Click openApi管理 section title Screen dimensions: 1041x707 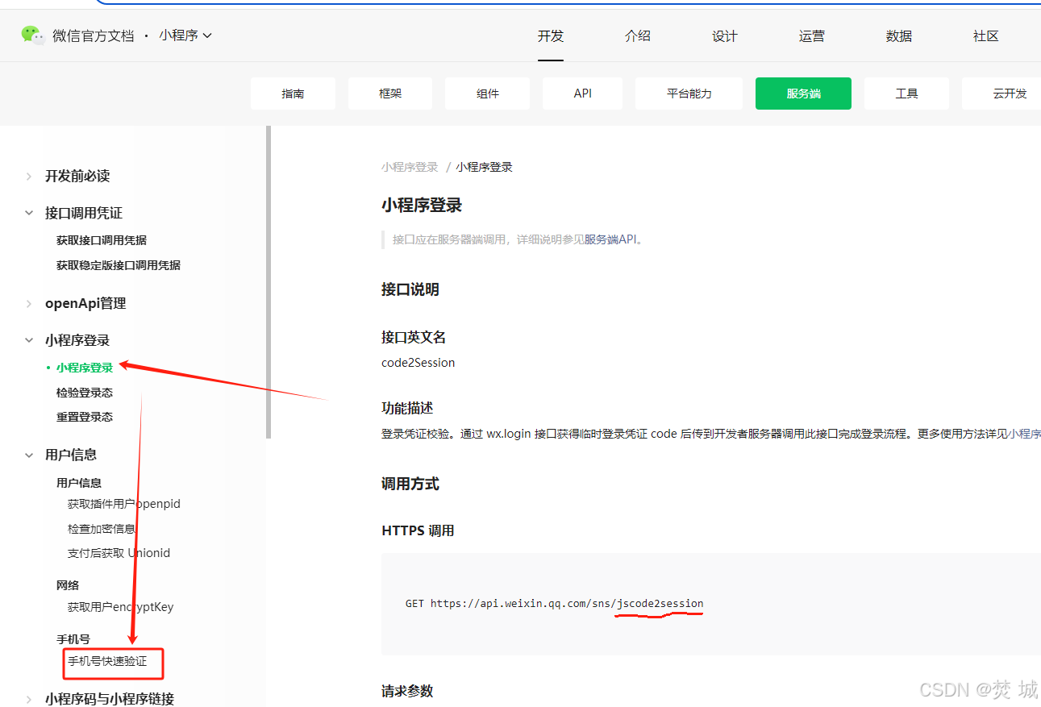[x=85, y=303]
